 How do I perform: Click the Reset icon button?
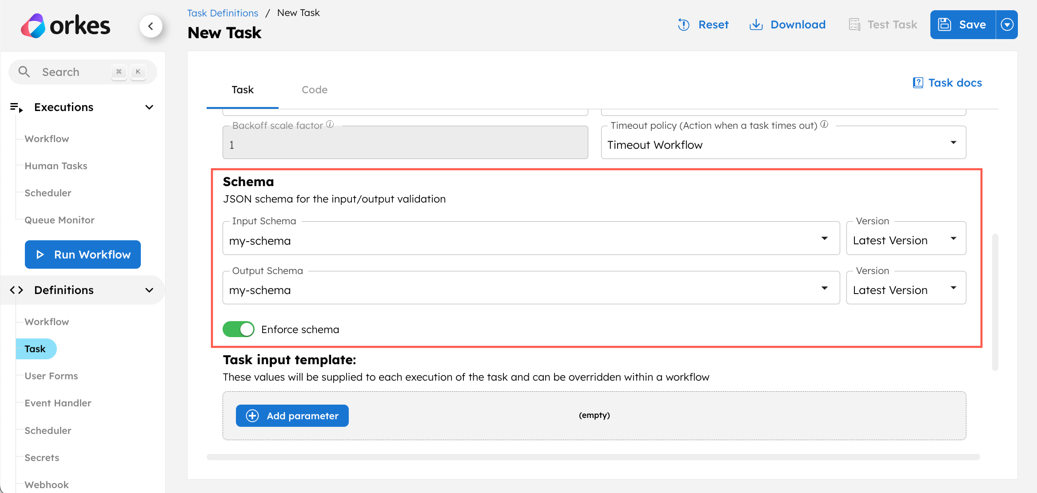tap(684, 24)
